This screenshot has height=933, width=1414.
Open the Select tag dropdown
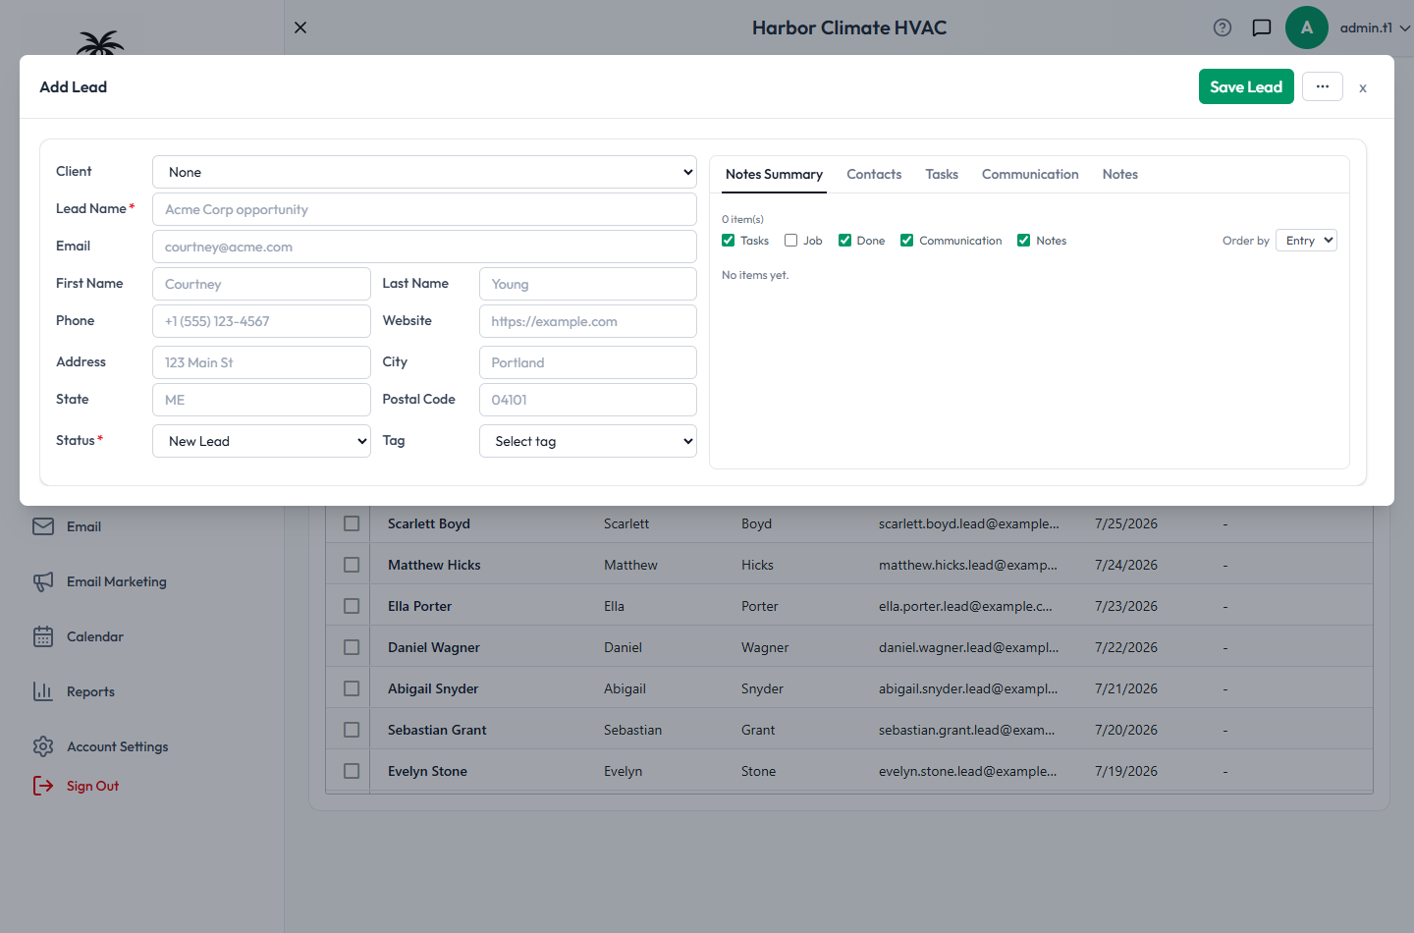(x=588, y=441)
